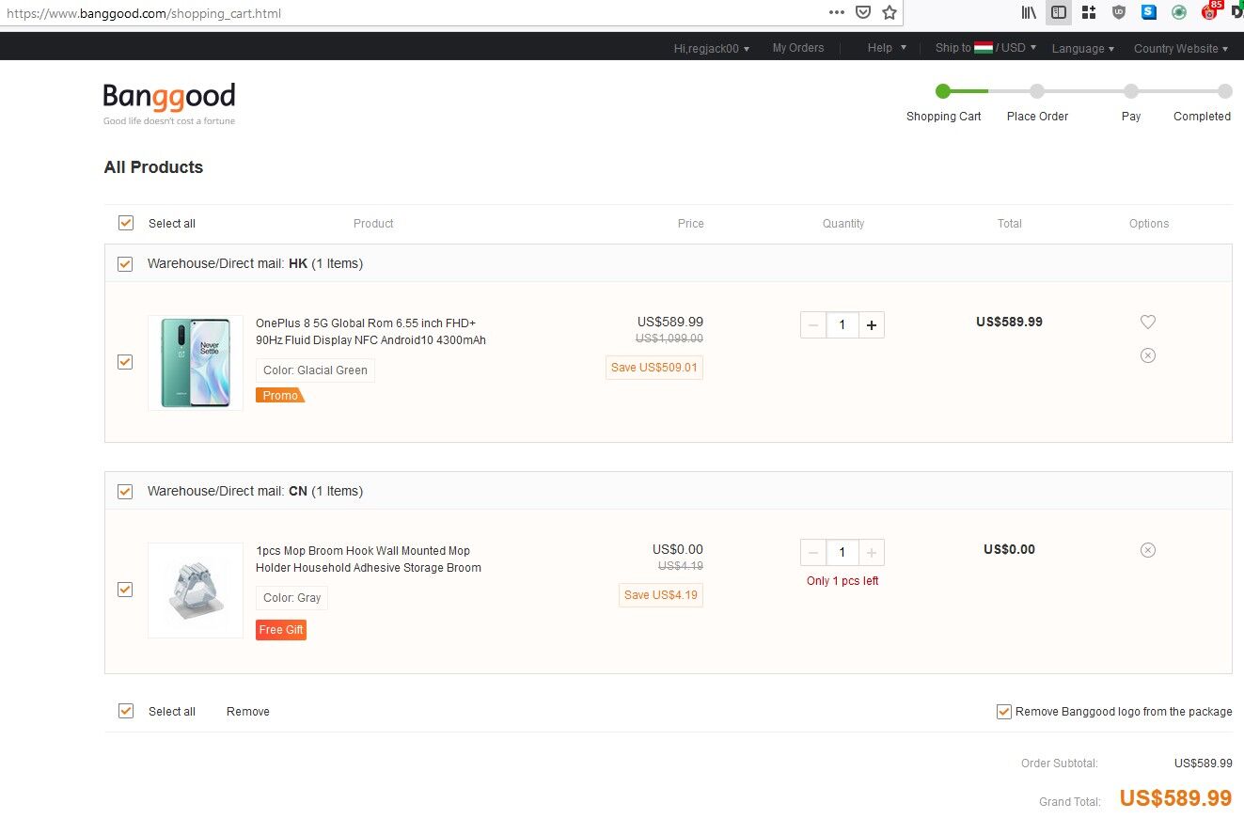This screenshot has height=819, width=1244.
Task: Open the grid-plus extension icon
Action: coord(1089,13)
